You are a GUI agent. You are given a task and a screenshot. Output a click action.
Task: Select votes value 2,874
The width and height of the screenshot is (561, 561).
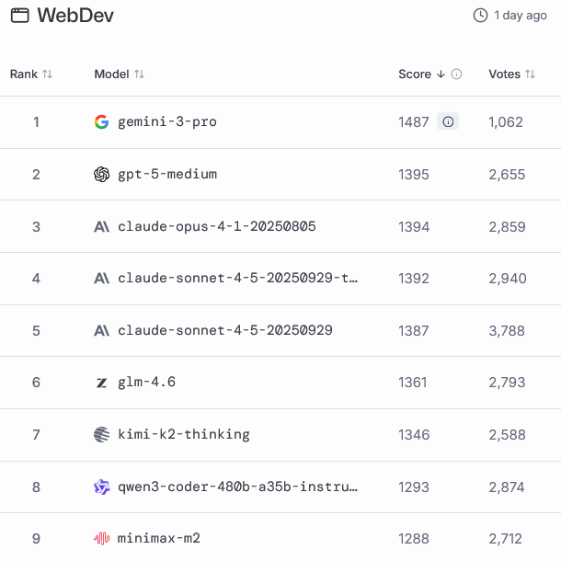(507, 487)
